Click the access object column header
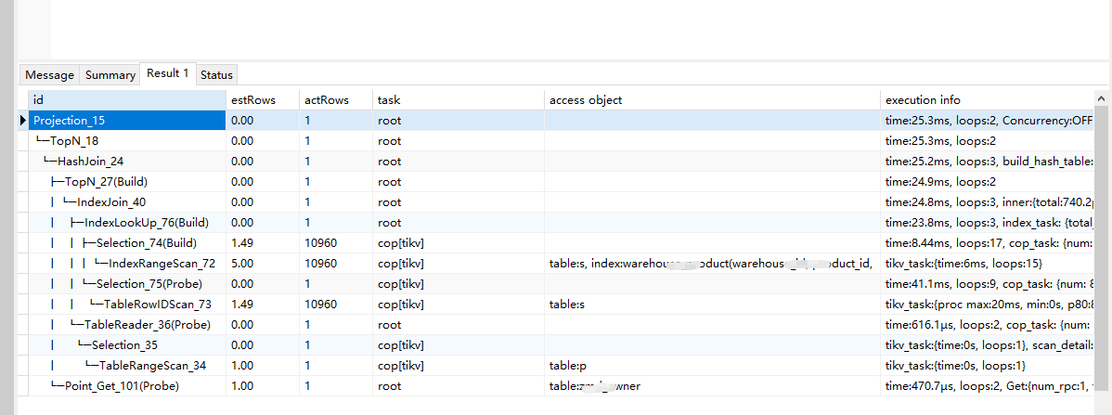The width and height of the screenshot is (1112, 415). tap(712, 99)
